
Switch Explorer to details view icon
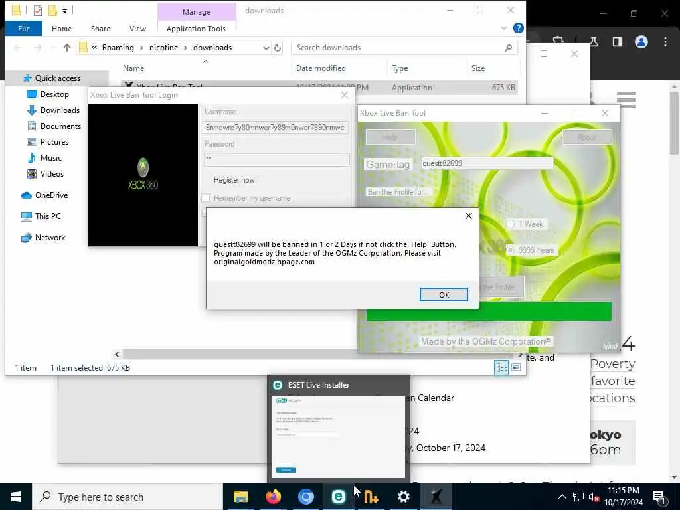pos(501,368)
